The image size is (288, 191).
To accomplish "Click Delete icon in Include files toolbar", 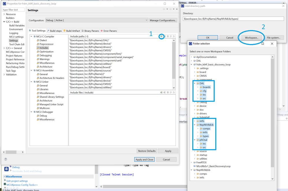I will click(x=165, y=92).
